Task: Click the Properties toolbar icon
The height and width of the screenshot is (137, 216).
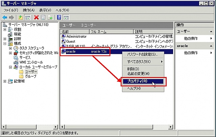Action: (x=43, y=18)
